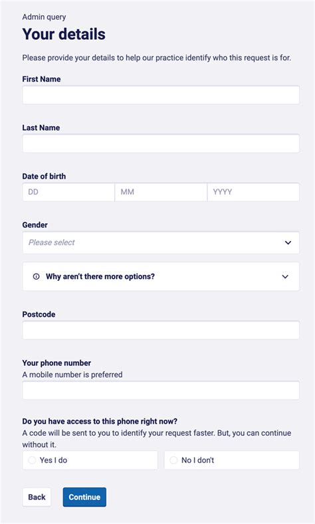Click the YYYY year field
The image size is (315, 524).
click(253, 192)
